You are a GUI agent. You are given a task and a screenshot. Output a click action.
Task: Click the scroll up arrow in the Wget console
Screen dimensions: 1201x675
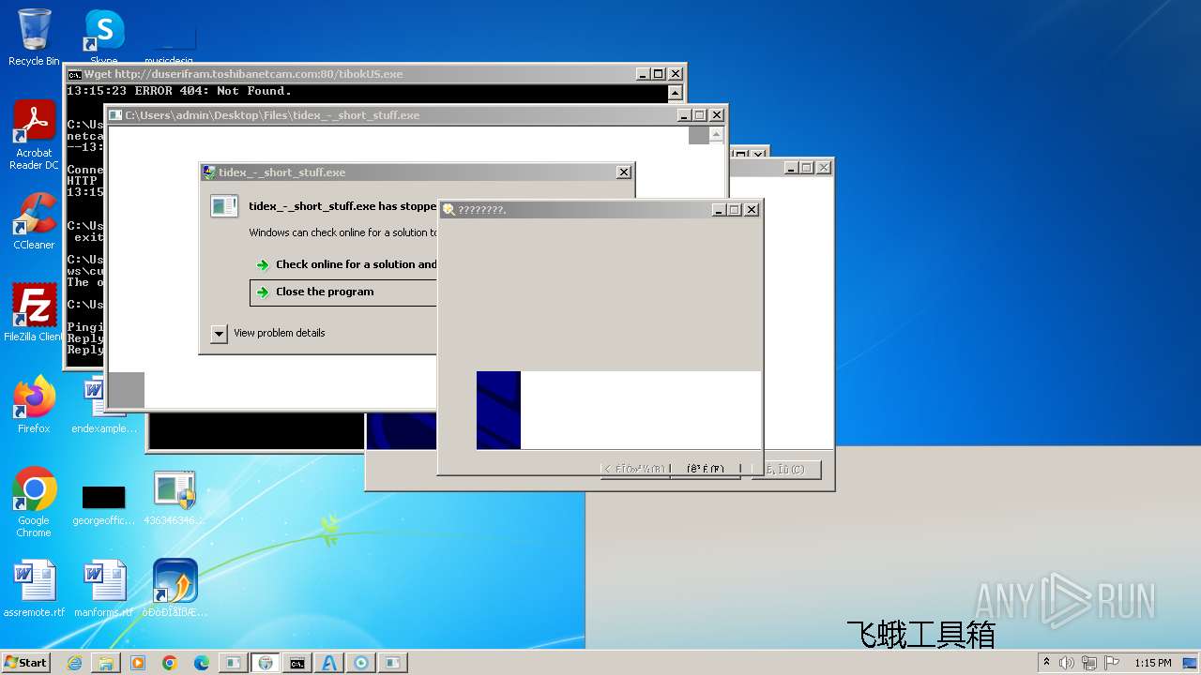pyautogui.click(x=675, y=93)
